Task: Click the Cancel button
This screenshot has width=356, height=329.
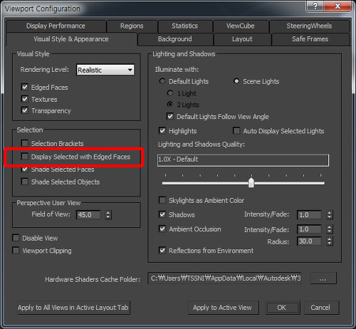Action: (321, 308)
